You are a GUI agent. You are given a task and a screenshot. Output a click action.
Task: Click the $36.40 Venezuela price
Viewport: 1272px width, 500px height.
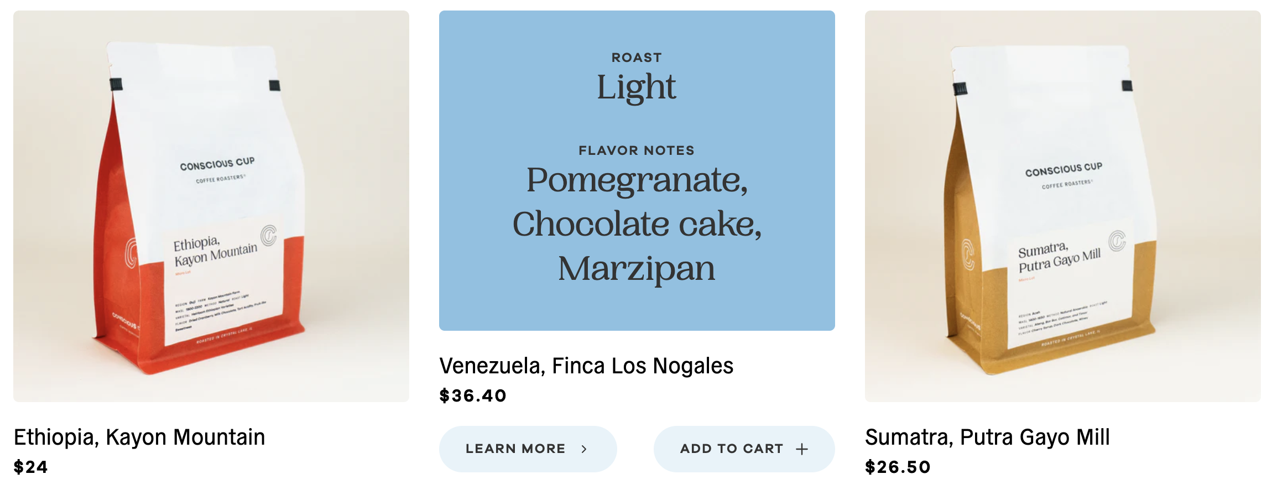(473, 396)
